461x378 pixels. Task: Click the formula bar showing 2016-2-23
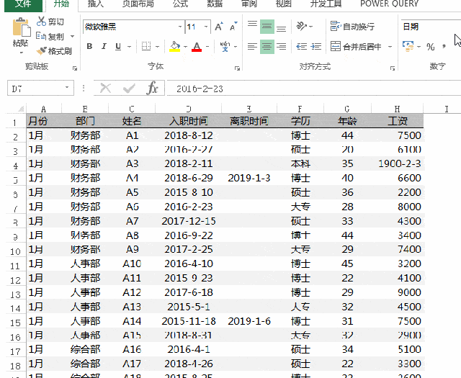point(314,89)
